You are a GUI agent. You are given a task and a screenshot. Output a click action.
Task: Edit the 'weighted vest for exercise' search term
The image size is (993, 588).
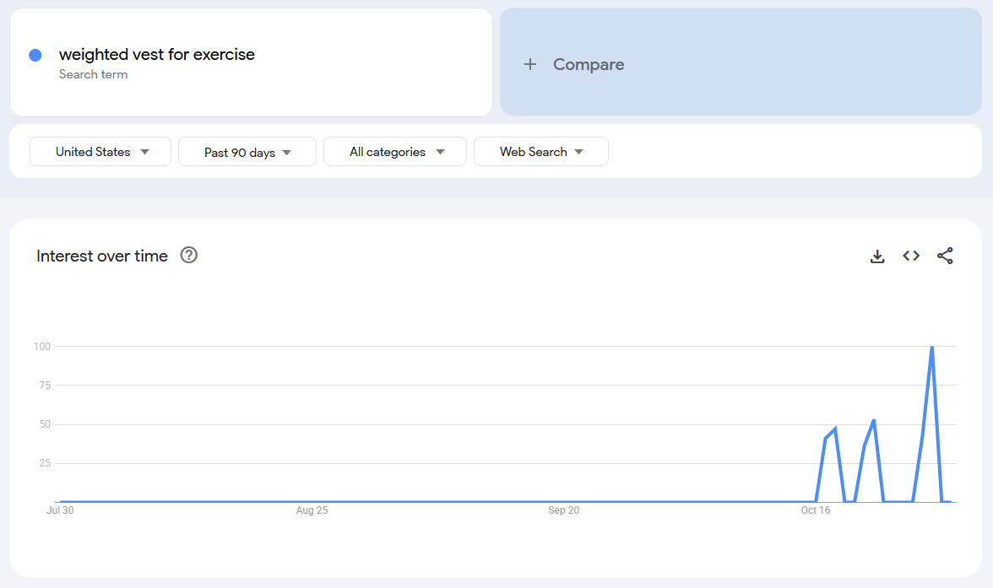click(x=157, y=55)
